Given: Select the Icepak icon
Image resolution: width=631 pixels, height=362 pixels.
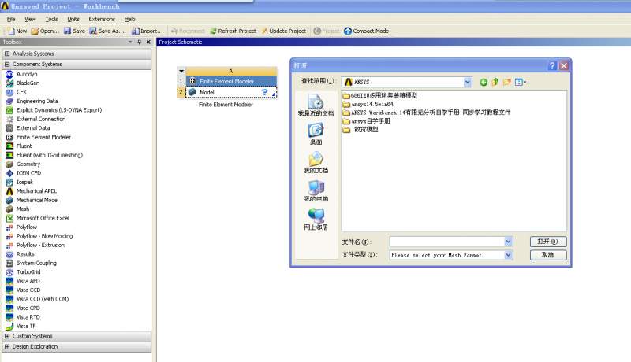Looking at the screenshot, I should (9, 183).
